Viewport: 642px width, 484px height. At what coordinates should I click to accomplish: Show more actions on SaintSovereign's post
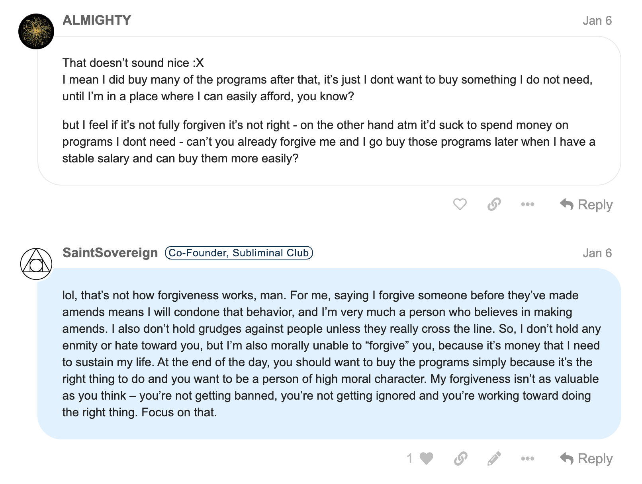point(527,459)
